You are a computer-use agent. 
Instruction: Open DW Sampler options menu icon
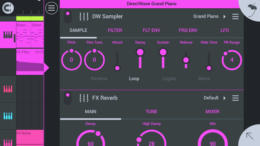click(x=235, y=16)
